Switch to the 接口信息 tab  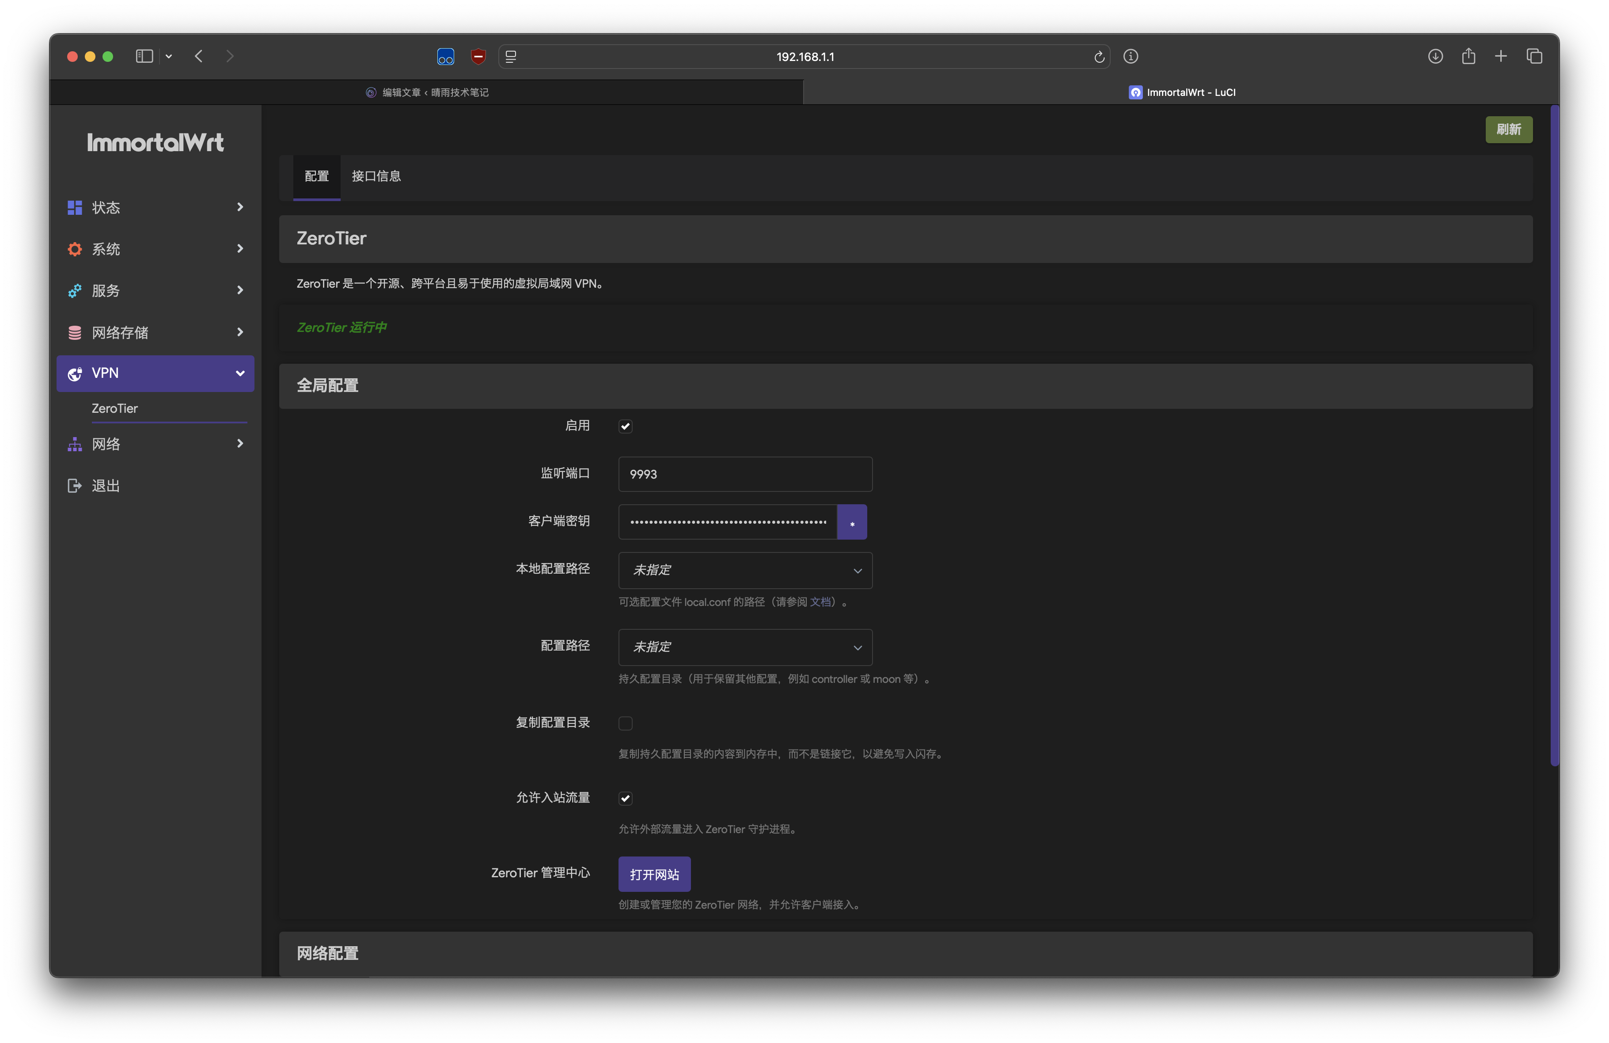[376, 176]
